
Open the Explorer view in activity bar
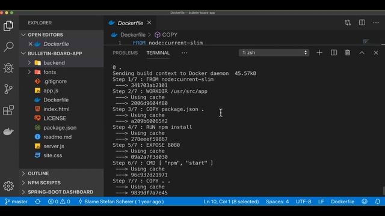pyautogui.click(x=8, y=26)
